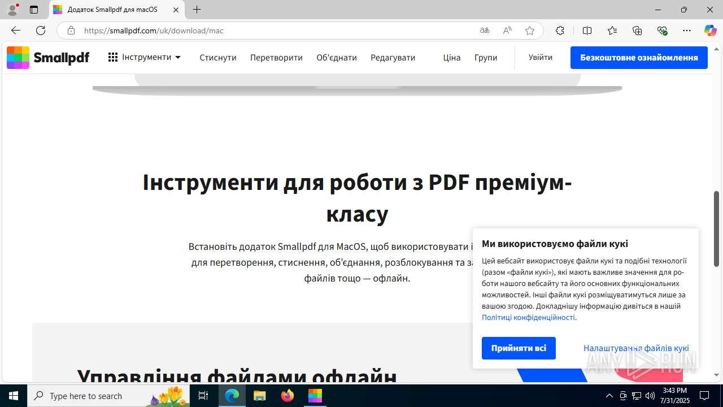View site information lock icon
This screenshot has height=407, width=723.
point(71,31)
